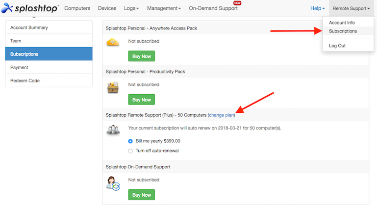Click the Splashtop logo
This screenshot has height=207, width=377.
(30, 8)
